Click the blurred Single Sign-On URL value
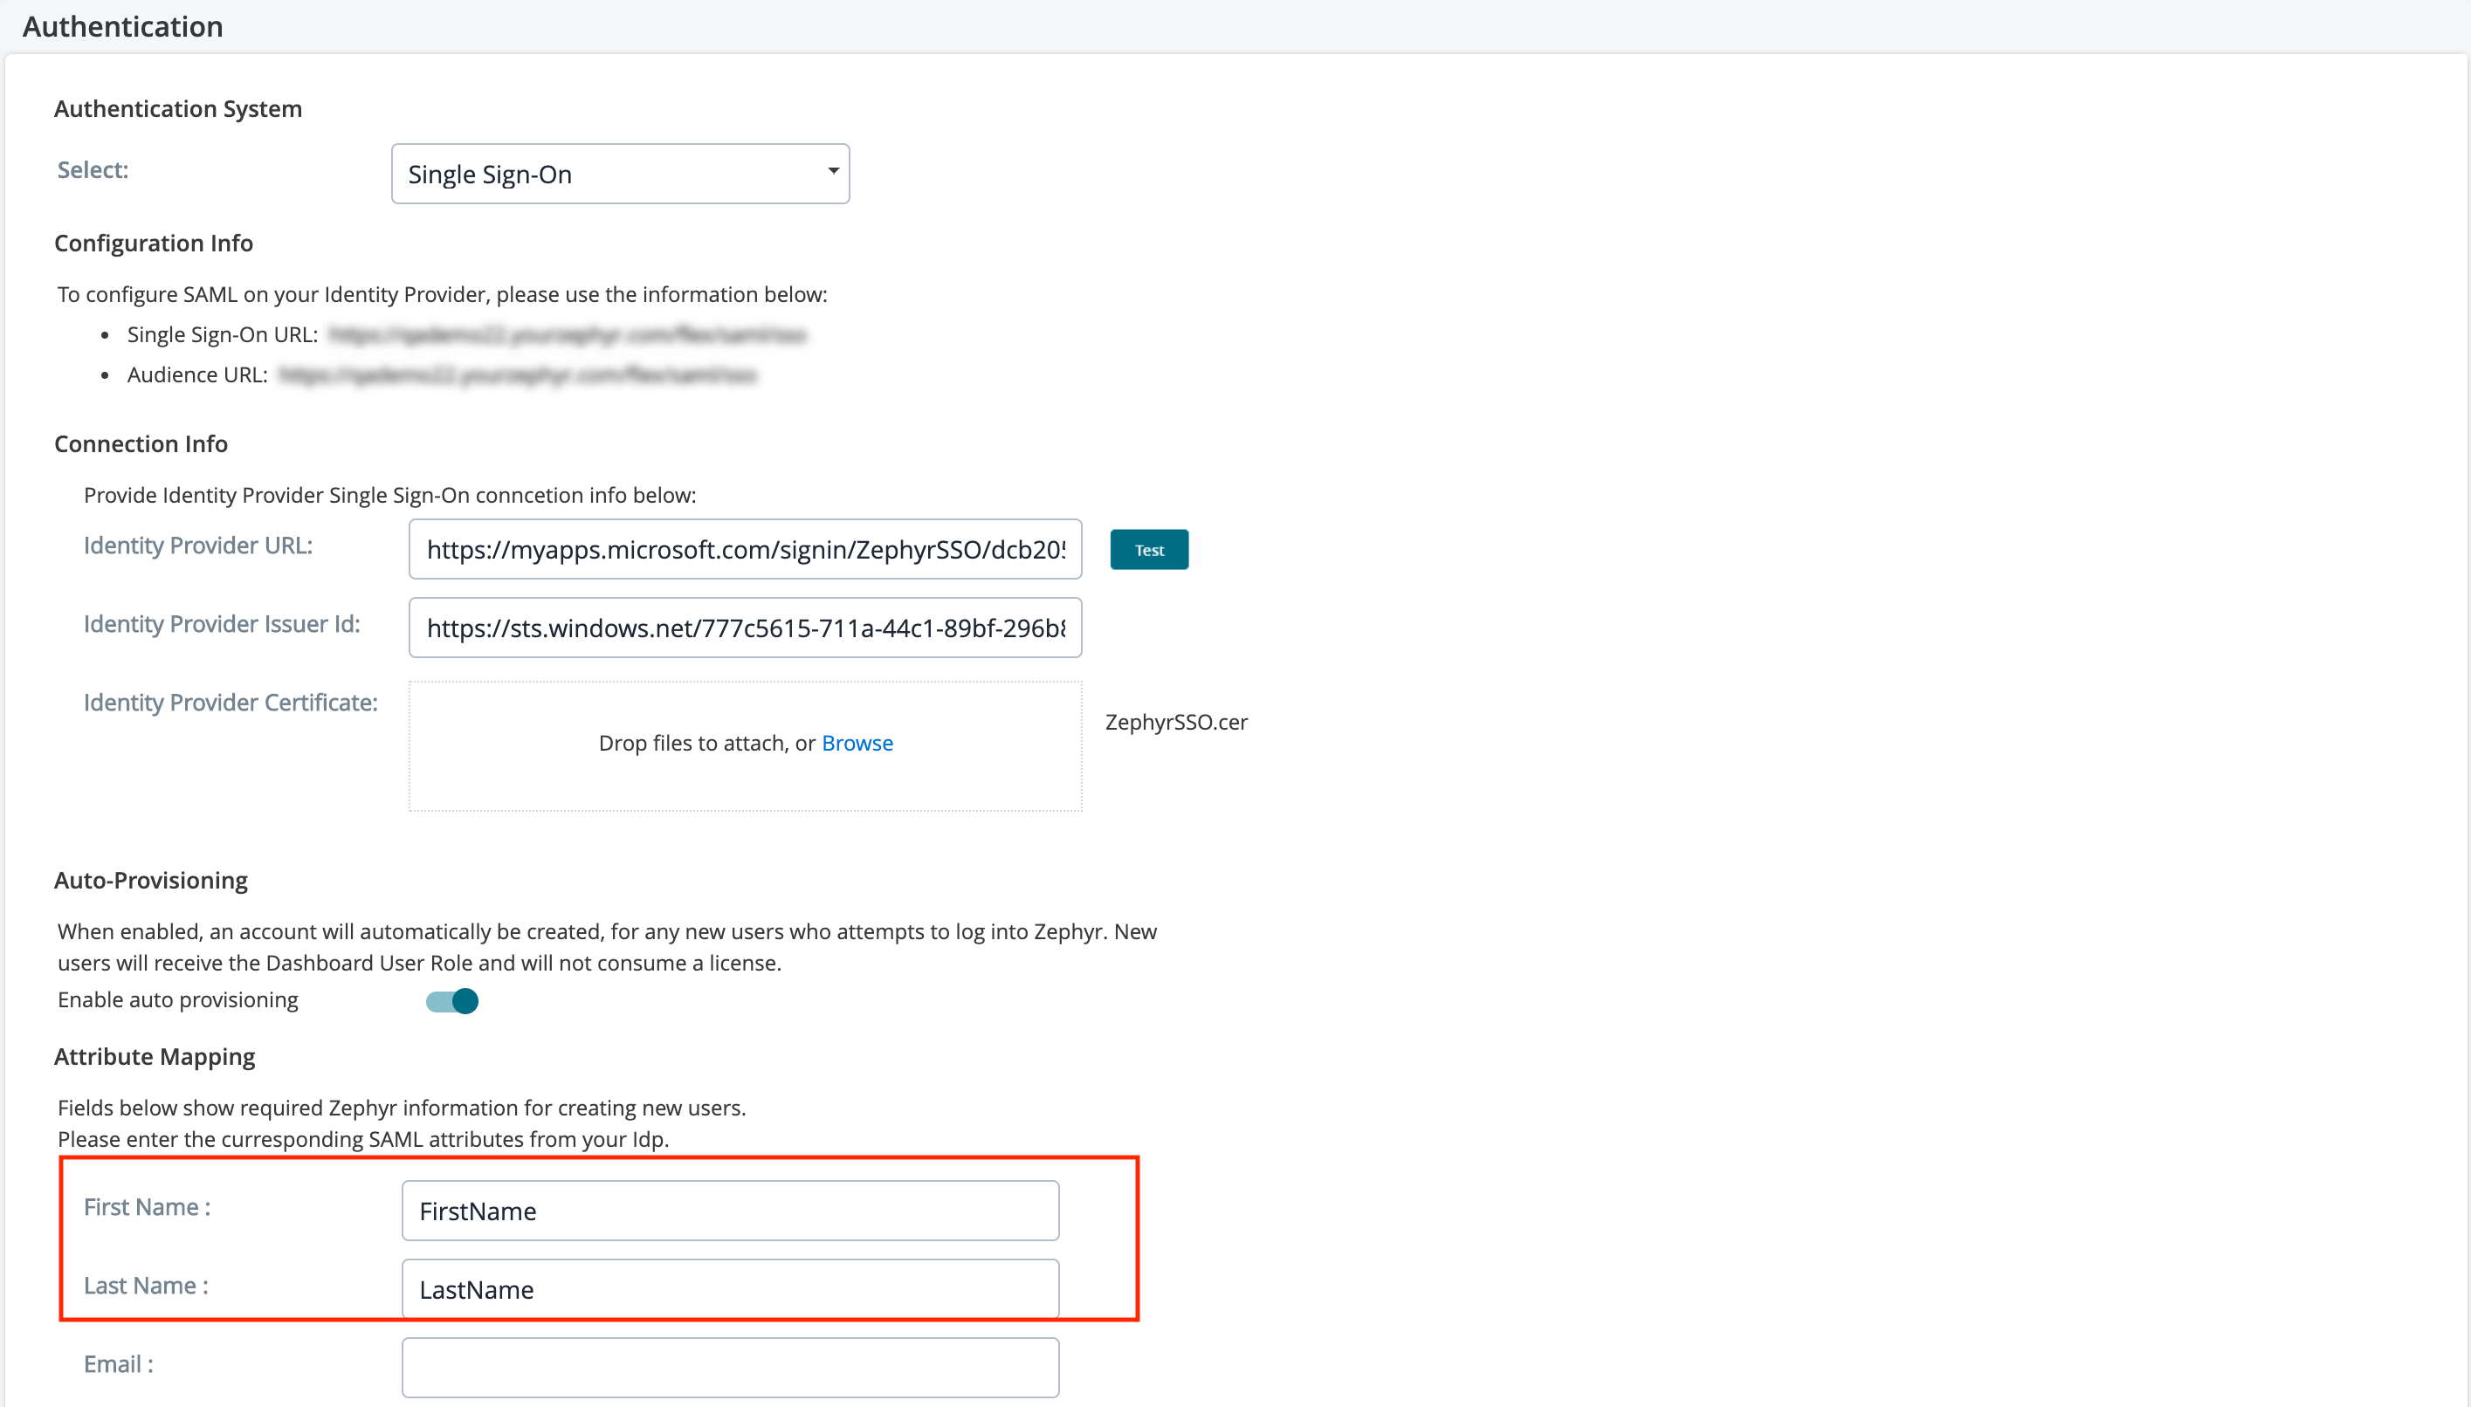 click(x=567, y=335)
